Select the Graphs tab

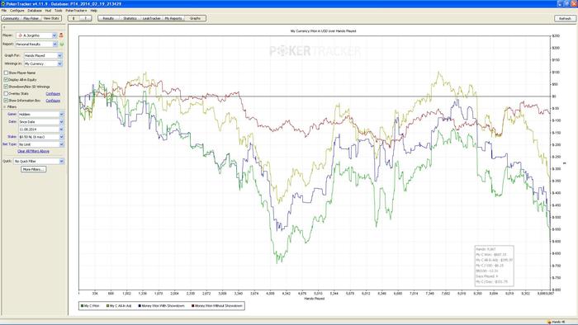pyautogui.click(x=196, y=18)
